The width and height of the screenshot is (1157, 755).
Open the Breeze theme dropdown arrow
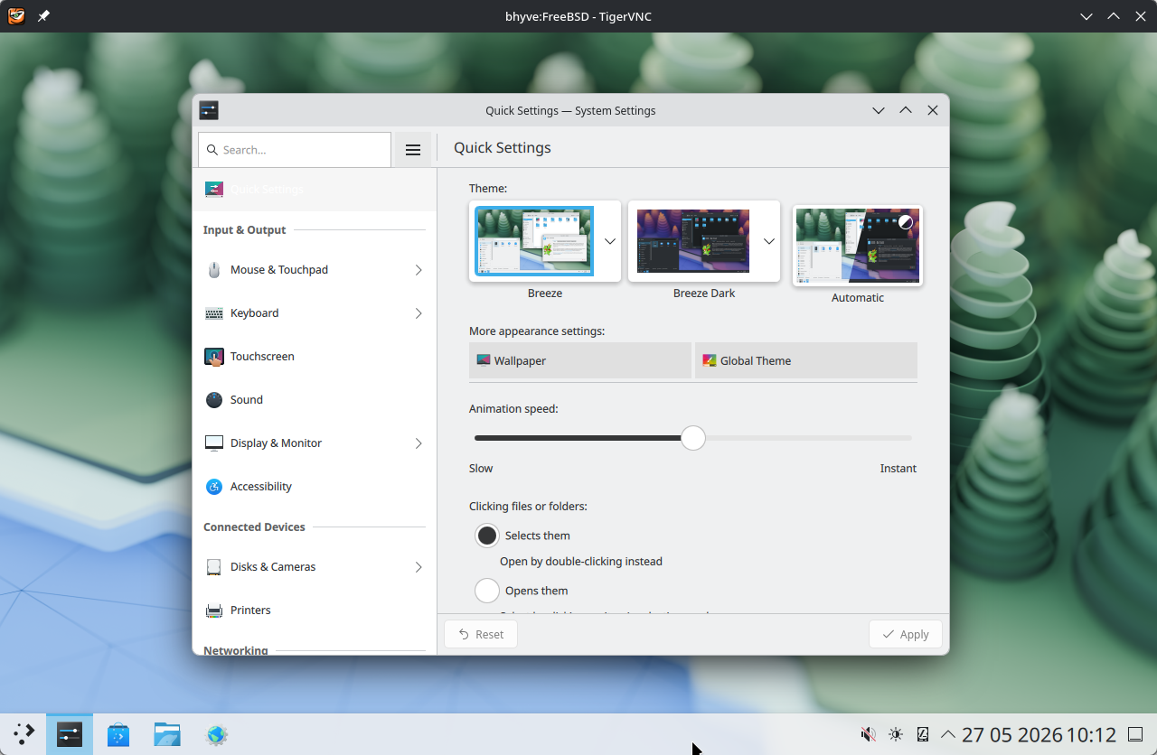pos(610,241)
